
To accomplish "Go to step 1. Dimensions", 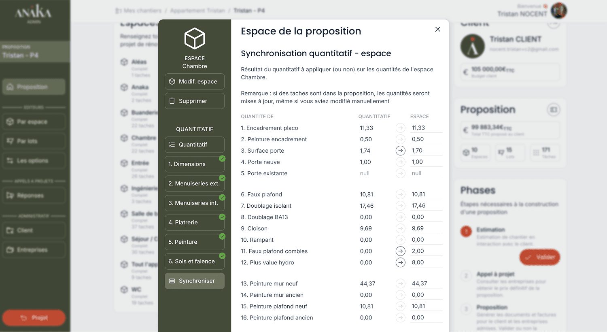I will pos(195,164).
